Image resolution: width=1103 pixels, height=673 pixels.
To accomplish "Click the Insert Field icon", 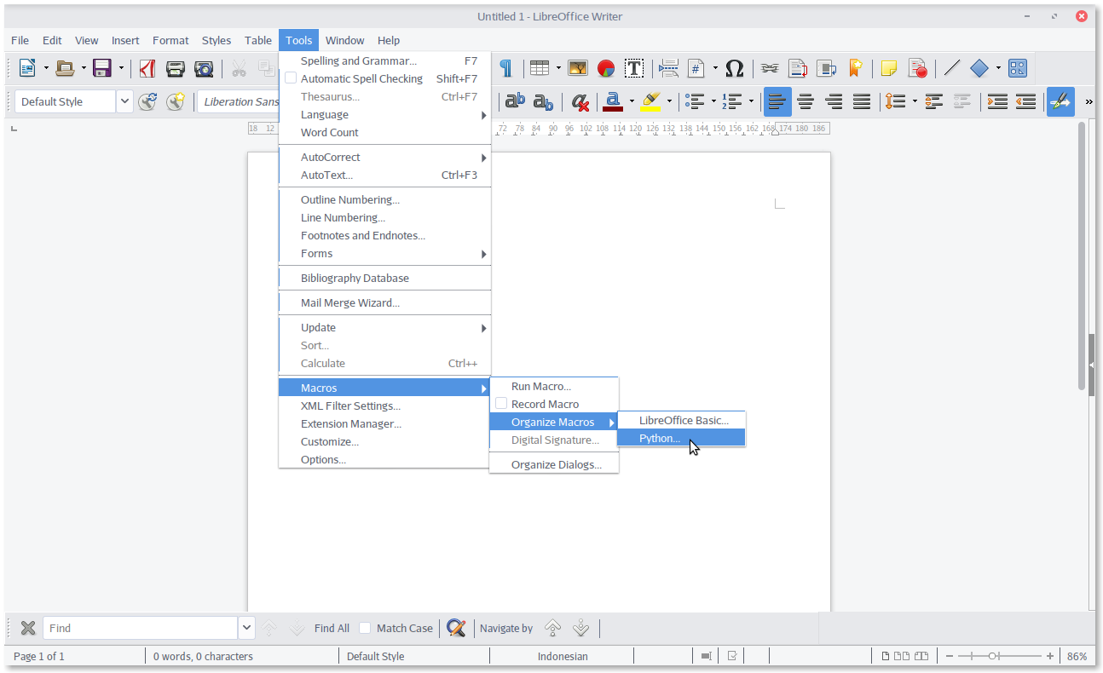I will click(x=696, y=68).
